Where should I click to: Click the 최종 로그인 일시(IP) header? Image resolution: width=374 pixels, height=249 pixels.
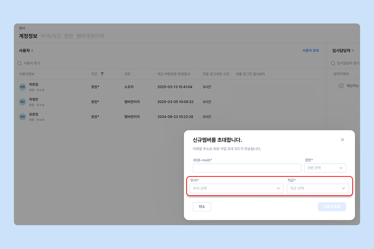[250, 74]
